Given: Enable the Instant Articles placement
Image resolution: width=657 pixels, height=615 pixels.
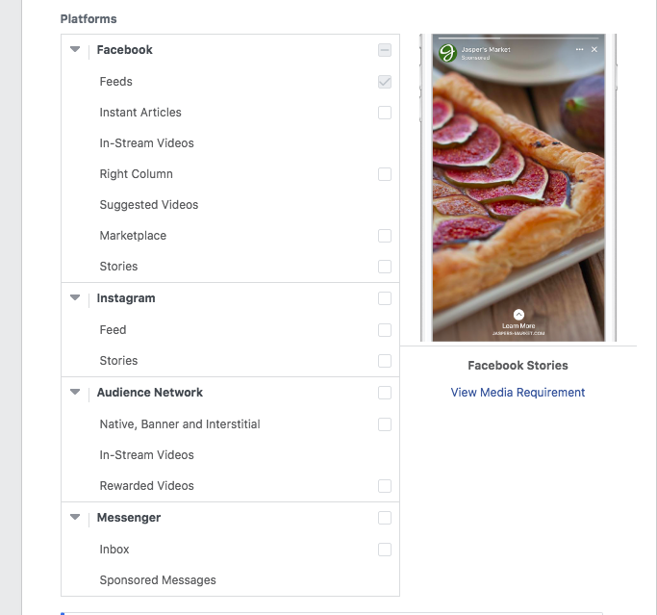Looking at the screenshot, I should click(385, 113).
